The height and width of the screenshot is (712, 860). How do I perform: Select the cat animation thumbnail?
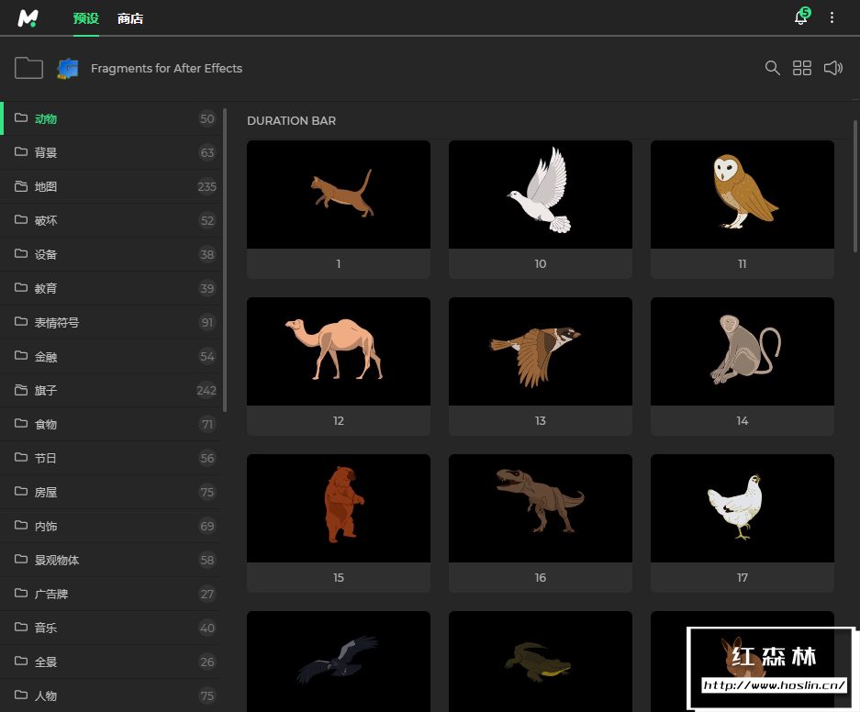339,195
